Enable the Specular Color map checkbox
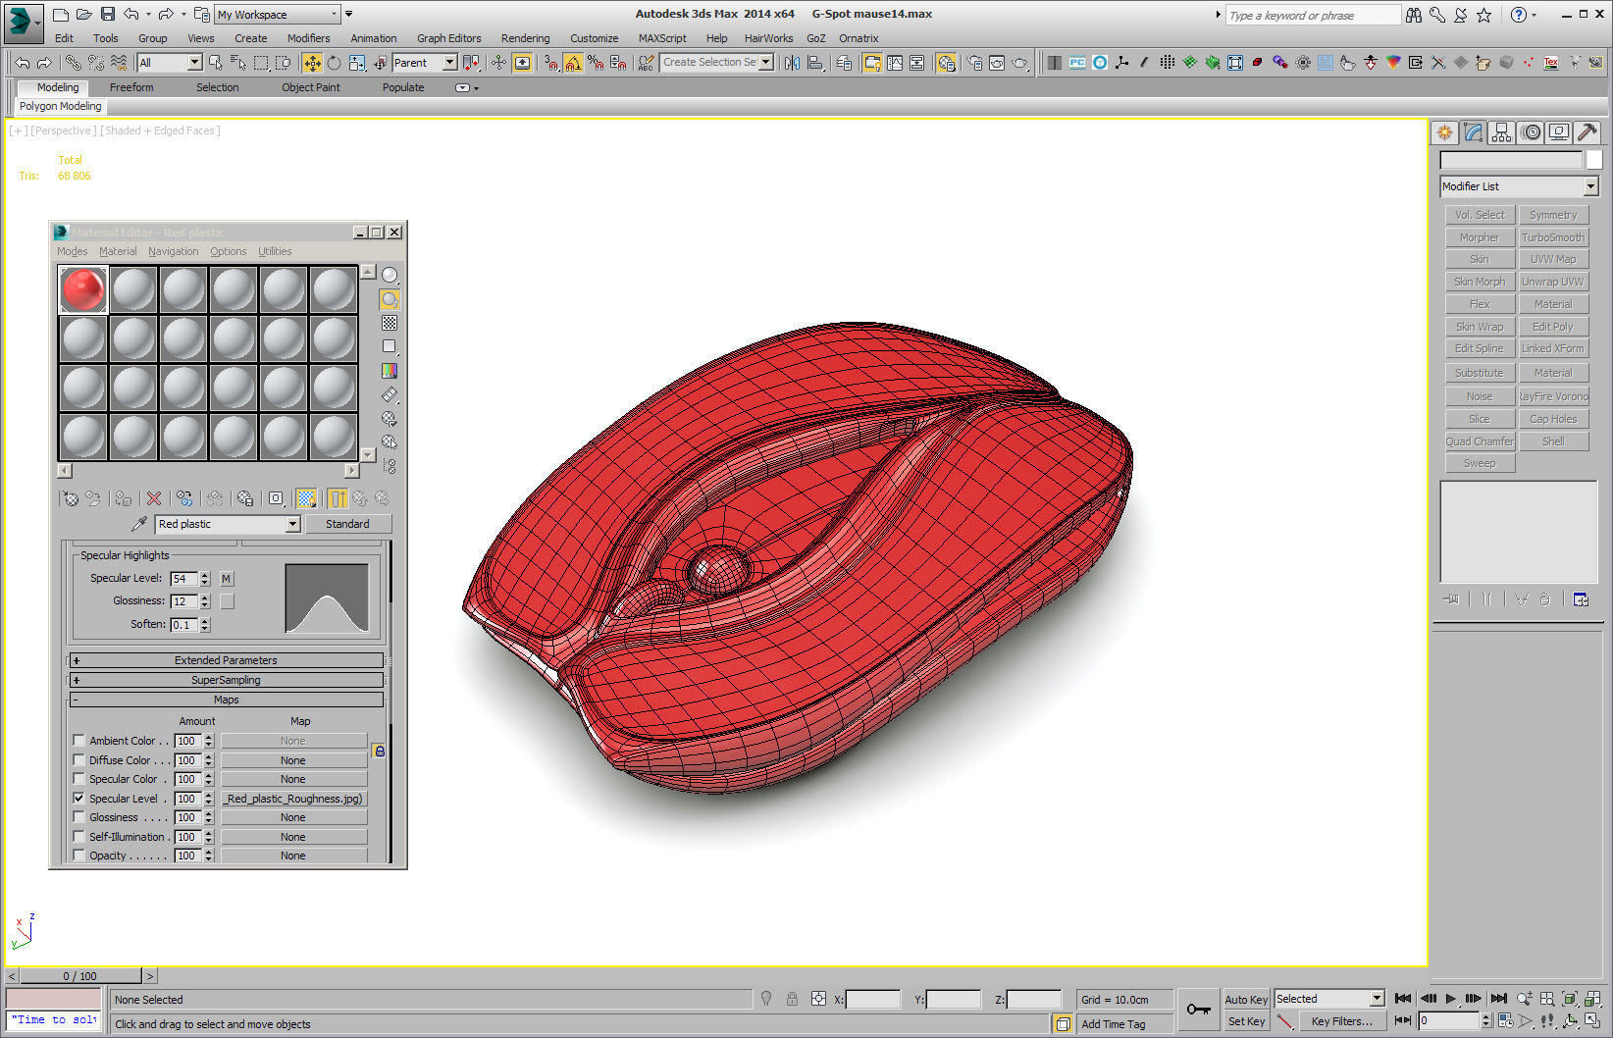This screenshot has width=1613, height=1038. tap(78, 779)
